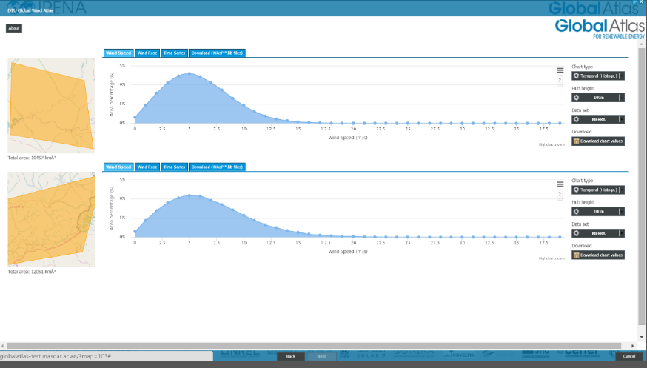Click the gear icon in bottom Data set selector
This screenshot has height=368, width=647.
pyautogui.click(x=576, y=232)
